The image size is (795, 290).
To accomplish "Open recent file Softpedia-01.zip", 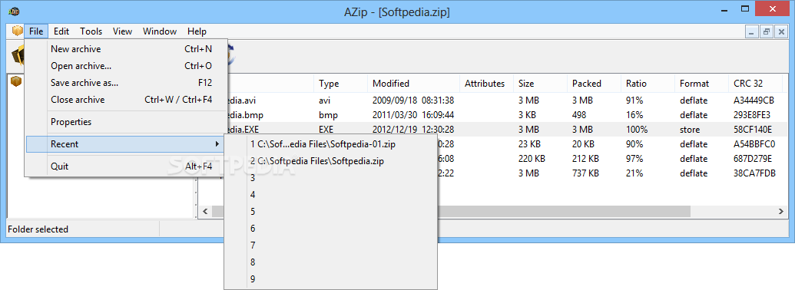I will point(330,144).
